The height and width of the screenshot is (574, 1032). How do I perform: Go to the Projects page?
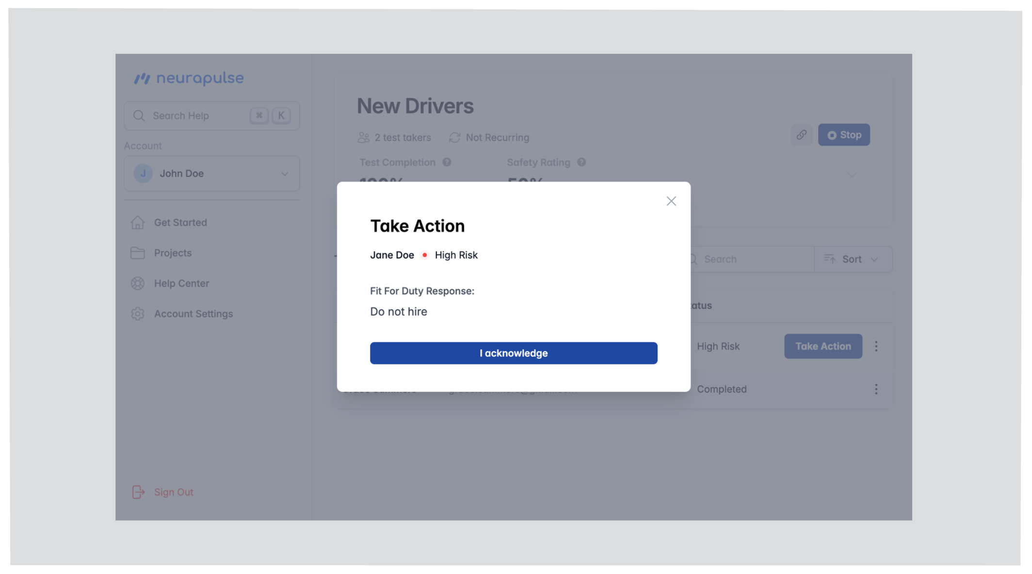pyautogui.click(x=173, y=253)
